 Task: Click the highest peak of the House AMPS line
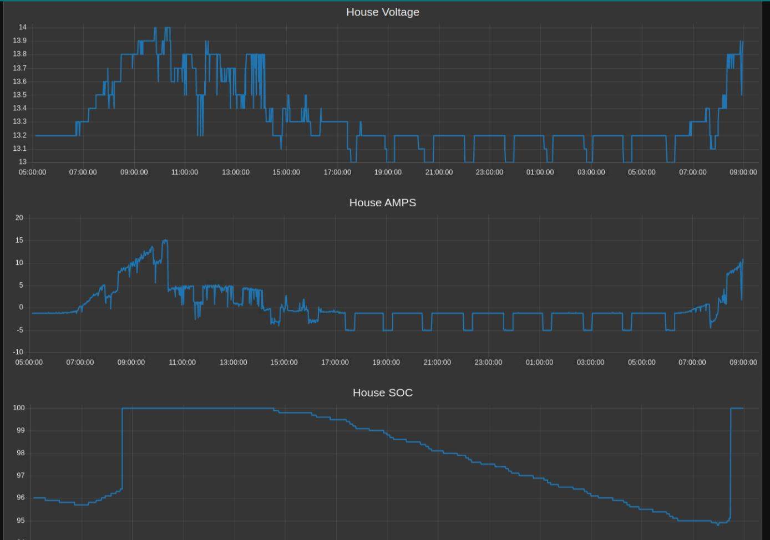pyautogui.click(x=165, y=241)
